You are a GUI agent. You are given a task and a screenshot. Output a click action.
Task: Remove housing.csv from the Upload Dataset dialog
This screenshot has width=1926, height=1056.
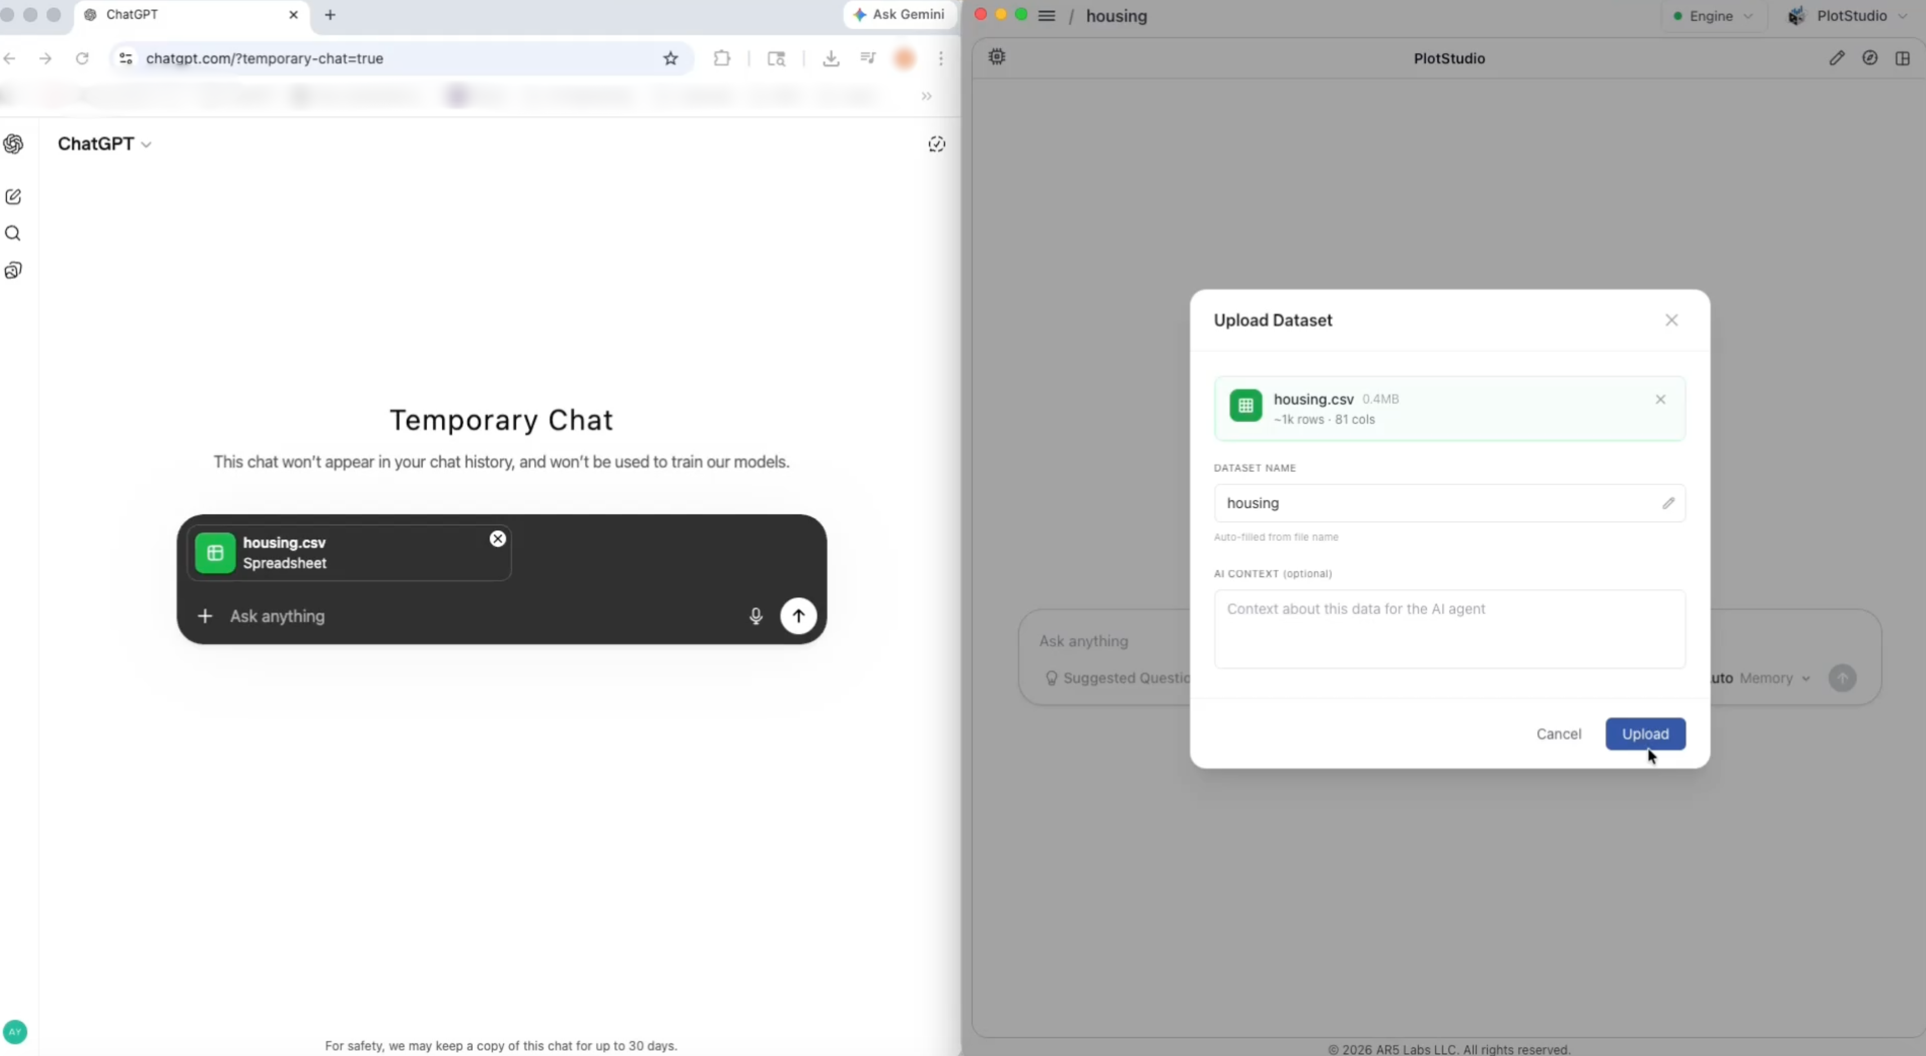[1660, 400]
